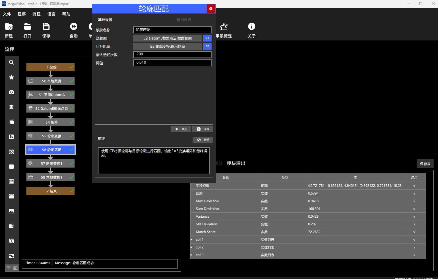
Task: Expand the col 1 row
Action: 191,240
